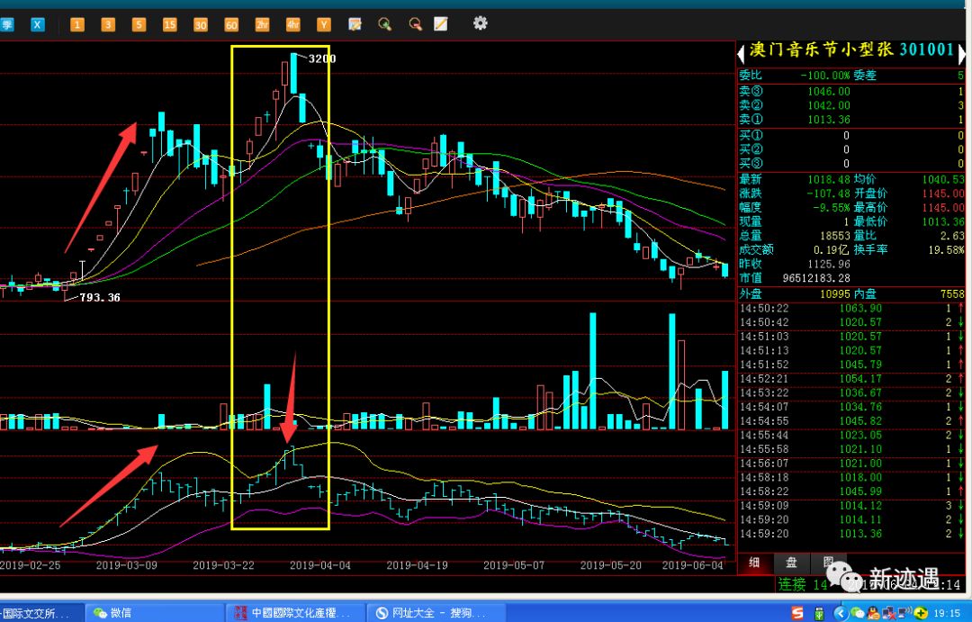Switch to the 图 chart tab
Screen dimensions: 972x622
pyautogui.click(x=829, y=563)
